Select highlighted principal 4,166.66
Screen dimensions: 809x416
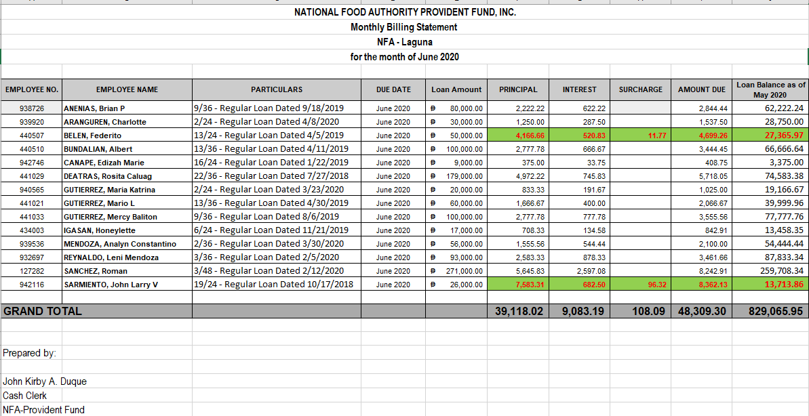pyautogui.click(x=518, y=136)
